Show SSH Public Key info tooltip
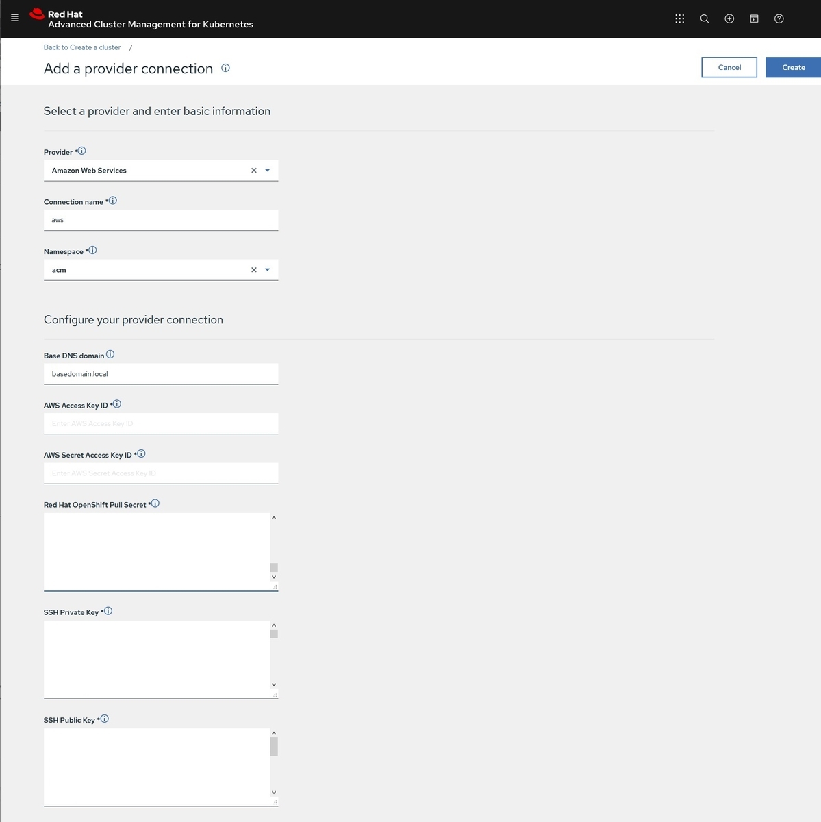The width and height of the screenshot is (821, 822). coord(105,719)
